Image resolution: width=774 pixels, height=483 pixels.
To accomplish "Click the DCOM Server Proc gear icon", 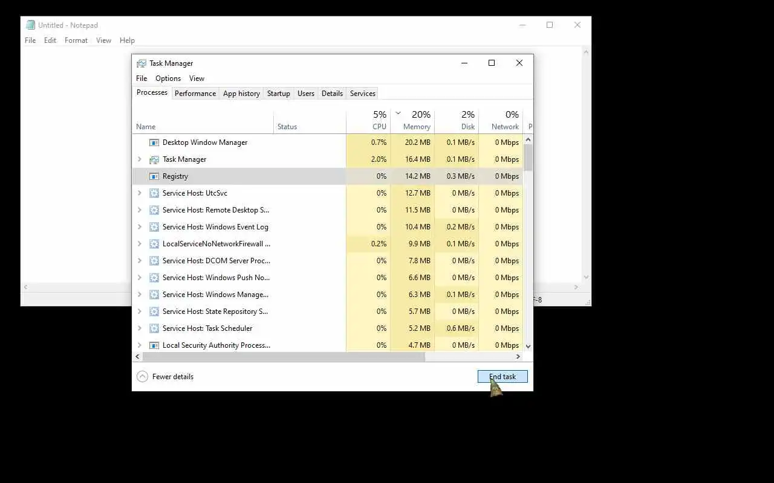I will coord(154,261).
